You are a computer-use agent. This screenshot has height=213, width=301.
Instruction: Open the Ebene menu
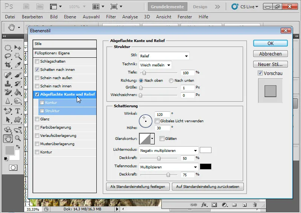pos(70,17)
